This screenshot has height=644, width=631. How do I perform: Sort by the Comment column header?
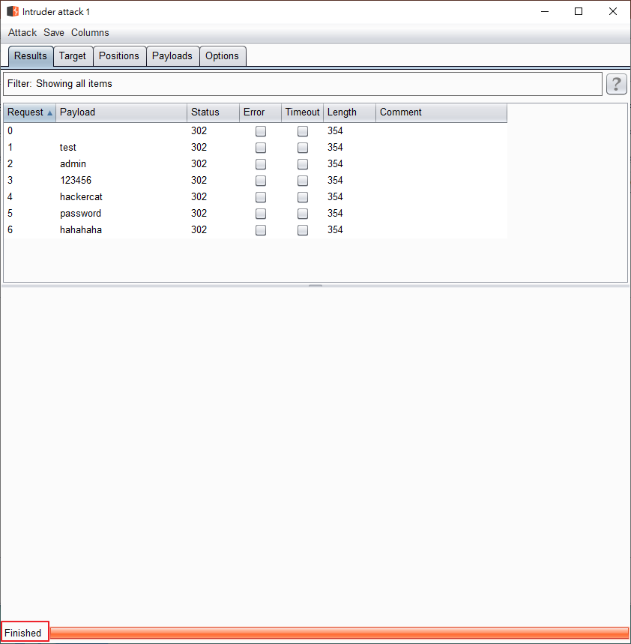[441, 112]
